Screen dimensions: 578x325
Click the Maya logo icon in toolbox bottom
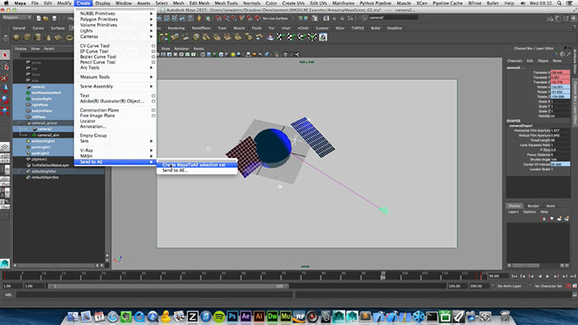point(5,262)
